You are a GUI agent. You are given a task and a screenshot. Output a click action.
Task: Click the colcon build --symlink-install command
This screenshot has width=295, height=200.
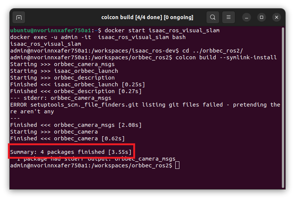coord(226,57)
